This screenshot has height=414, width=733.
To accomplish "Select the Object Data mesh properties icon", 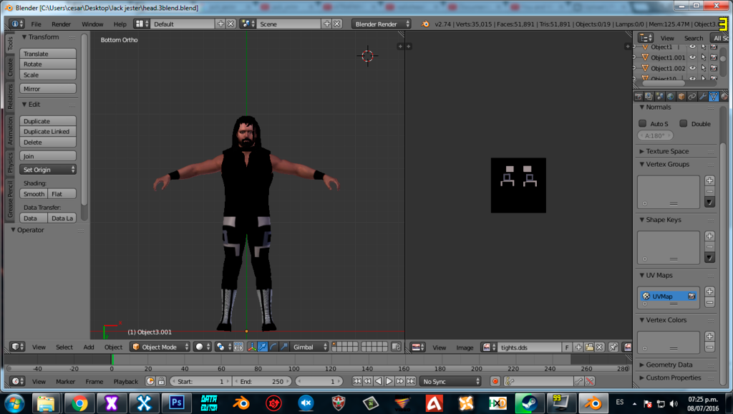I will tap(714, 97).
